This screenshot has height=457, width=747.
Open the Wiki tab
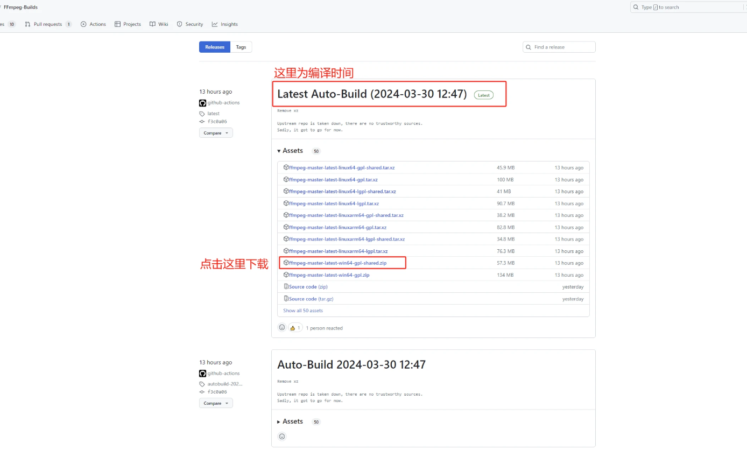[x=159, y=24]
